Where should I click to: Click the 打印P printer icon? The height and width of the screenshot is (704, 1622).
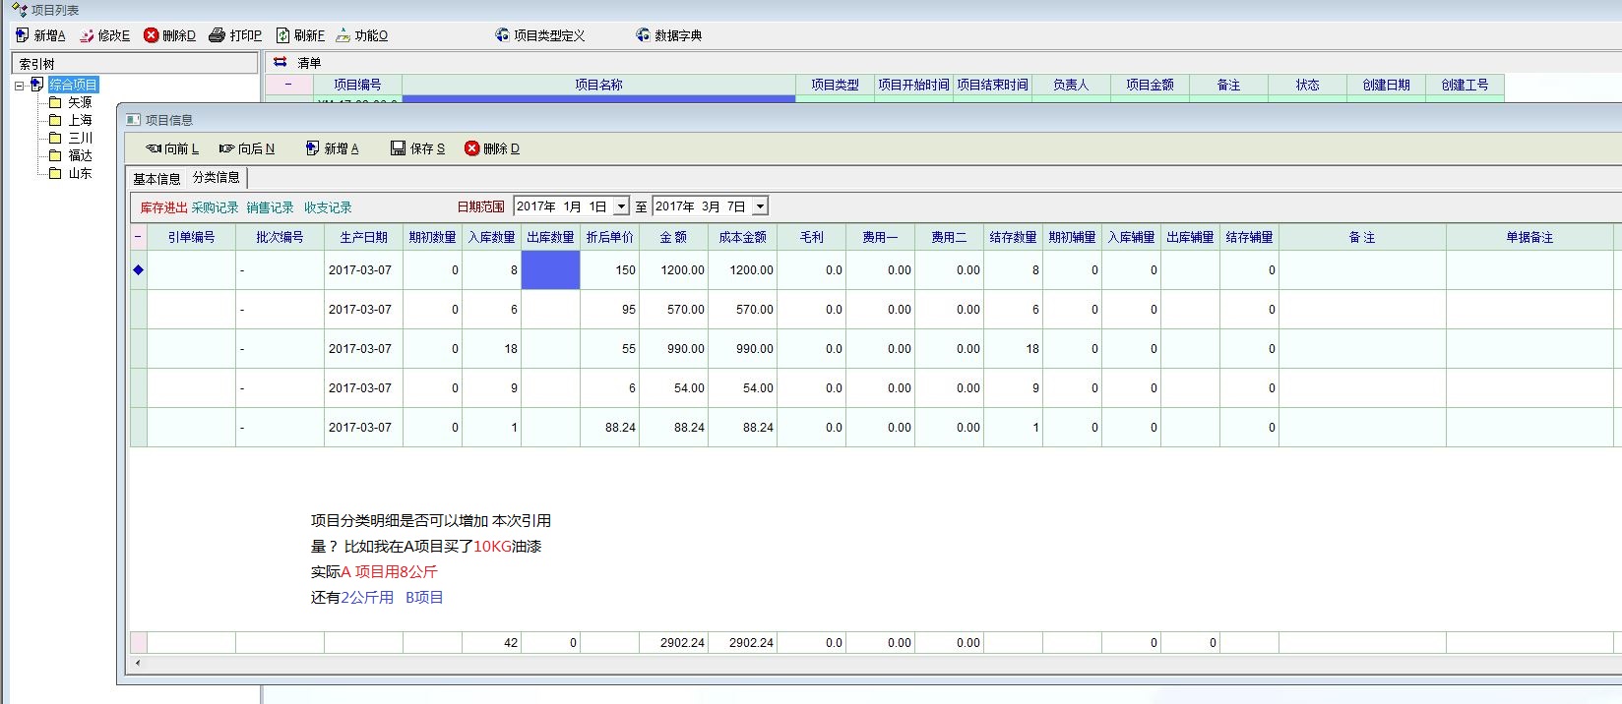pyautogui.click(x=218, y=35)
